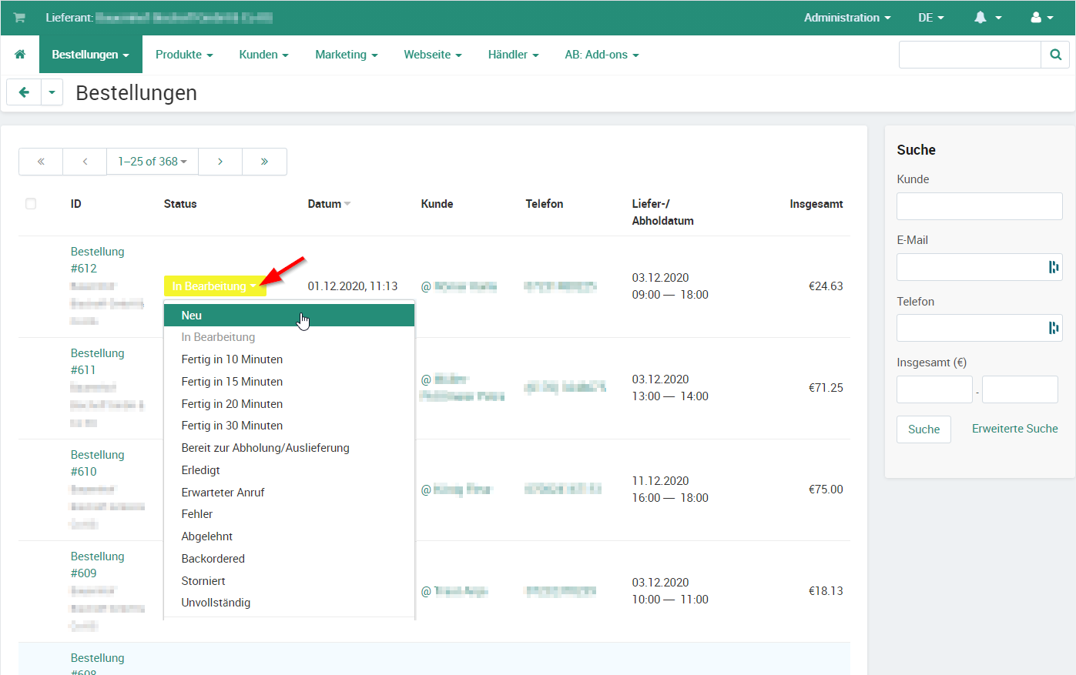Viewport: 1076px width, 675px height.
Task: Open the Produkte menu
Action: click(x=184, y=55)
